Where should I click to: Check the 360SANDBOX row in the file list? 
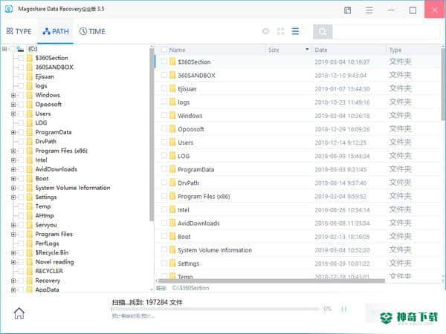tap(164, 75)
